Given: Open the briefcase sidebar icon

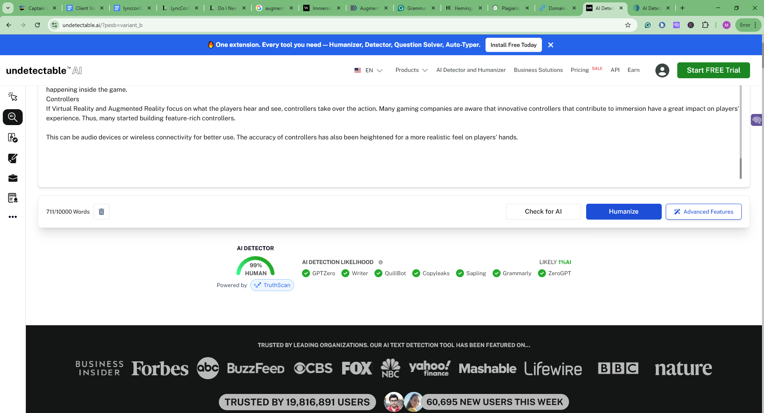Looking at the screenshot, I should [x=13, y=178].
